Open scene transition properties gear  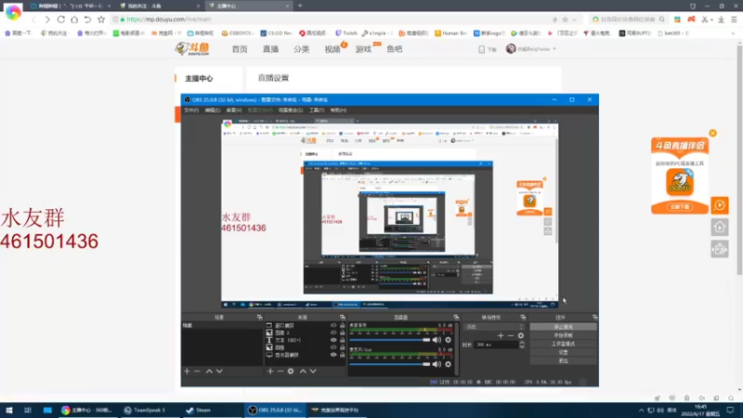click(x=521, y=335)
